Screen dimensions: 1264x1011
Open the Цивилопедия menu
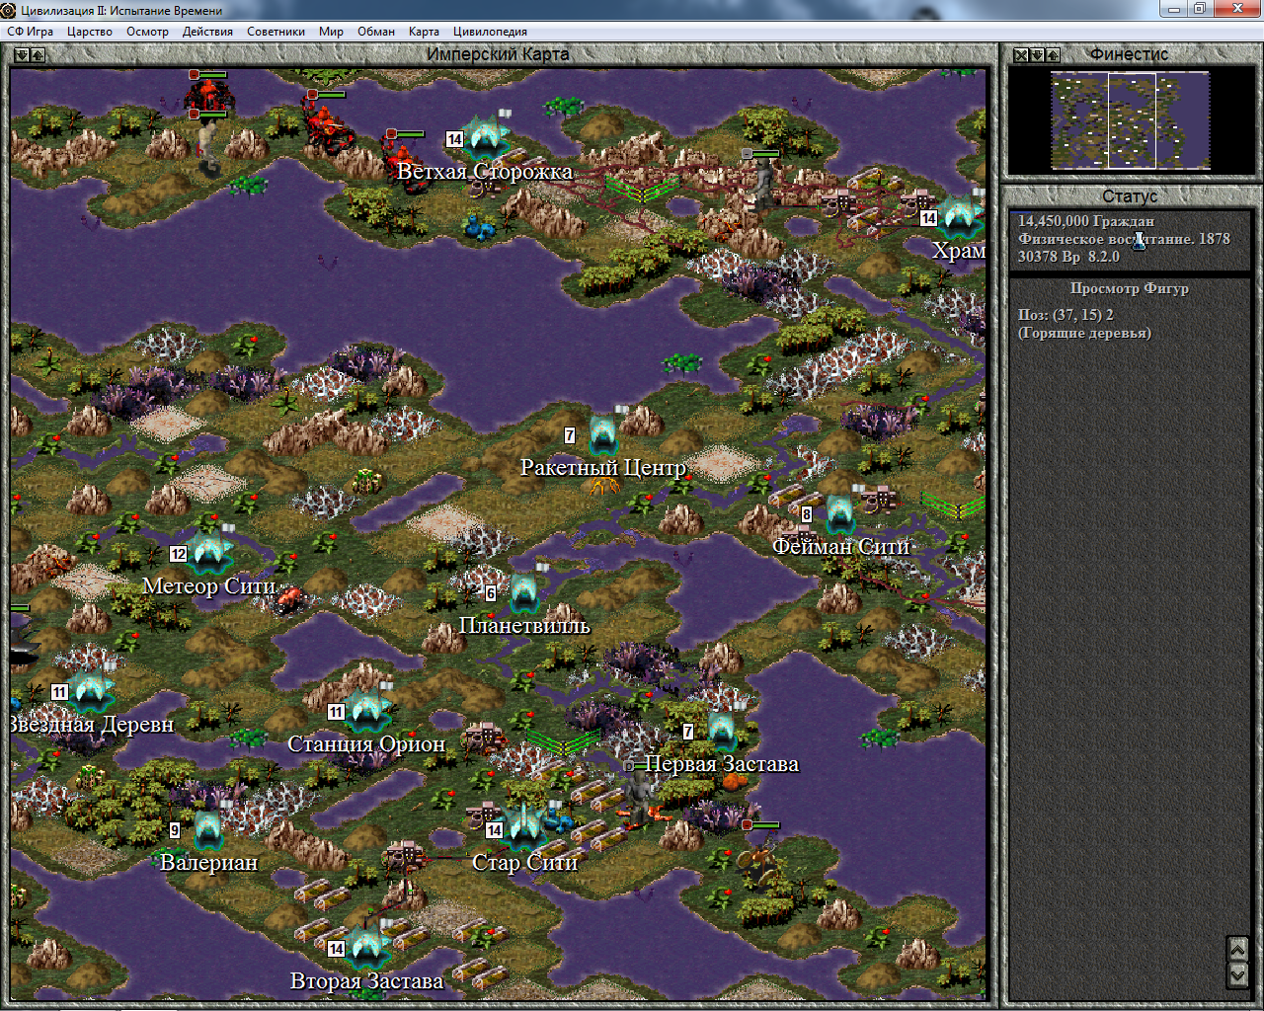[490, 32]
